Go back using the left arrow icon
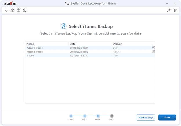 [6, 10]
